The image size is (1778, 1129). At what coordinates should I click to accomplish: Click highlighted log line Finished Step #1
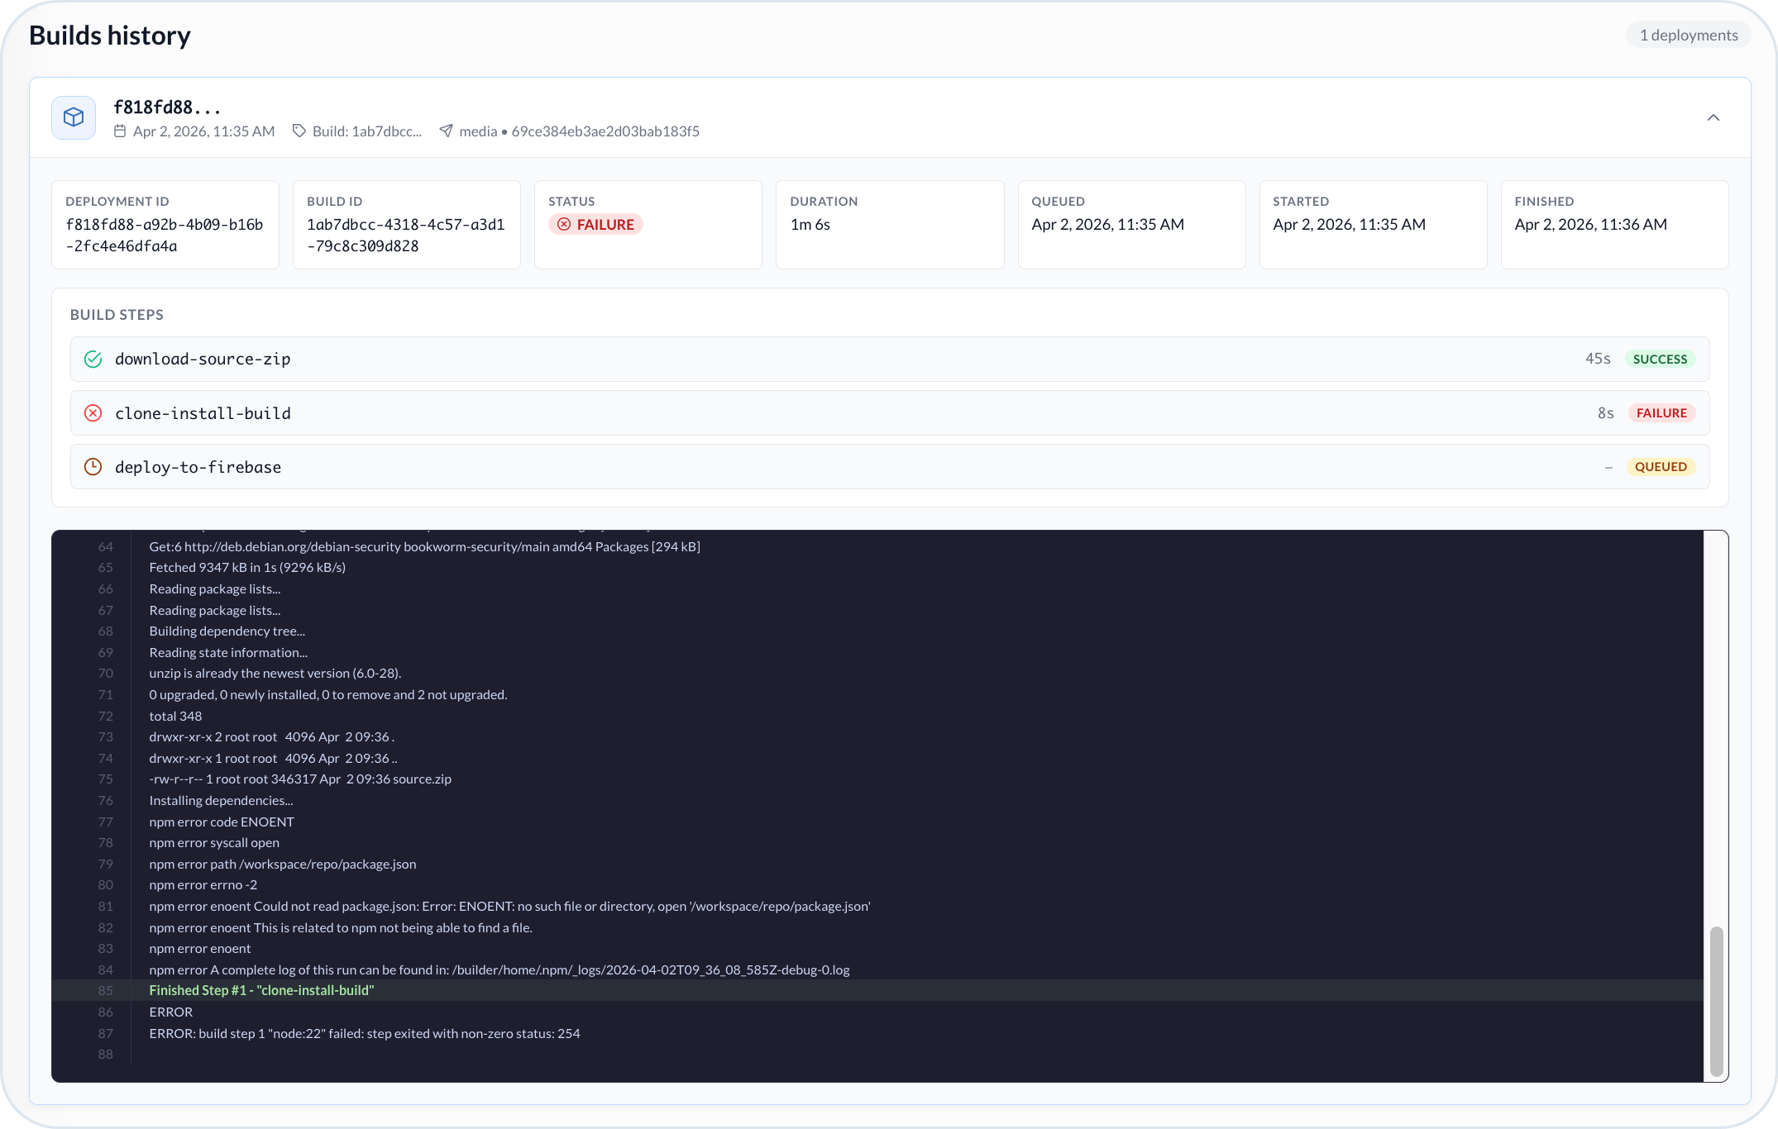(x=261, y=990)
